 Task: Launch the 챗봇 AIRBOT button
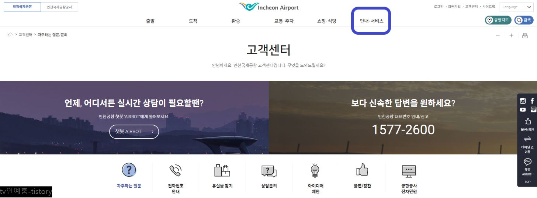tap(134, 132)
